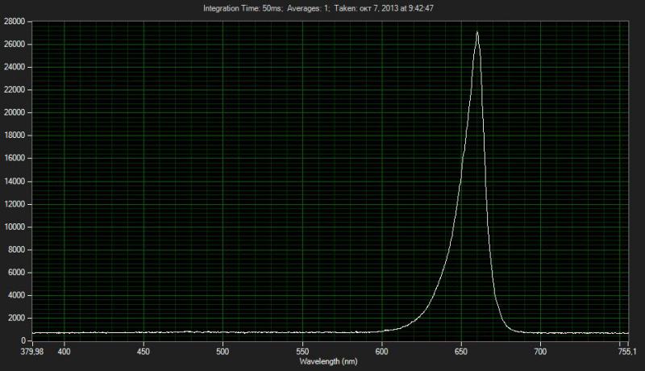This screenshot has height=371, width=645.
Task: Click the "Wavelength (nm)" axis title
Action: click(x=329, y=362)
